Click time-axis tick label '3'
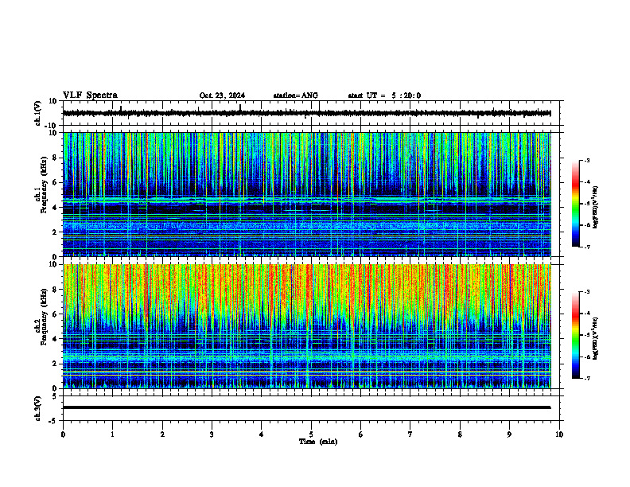This screenshot has width=630, height=487. click(x=212, y=434)
